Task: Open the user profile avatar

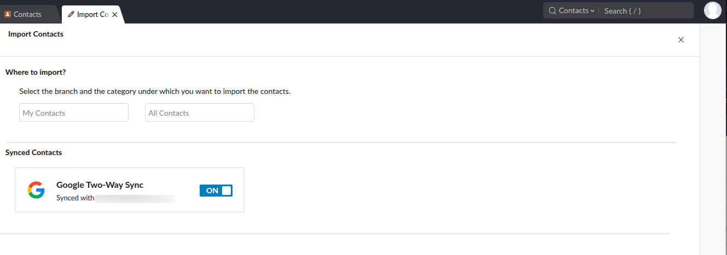Action: pyautogui.click(x=712, y=10)
